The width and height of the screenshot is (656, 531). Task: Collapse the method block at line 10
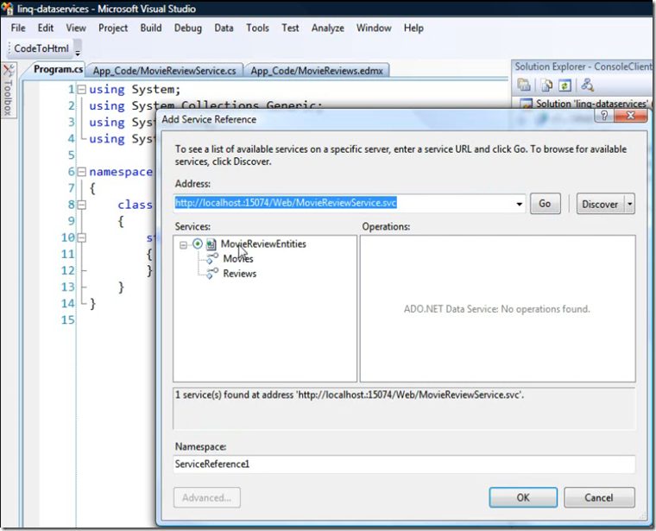pyautogui.click(x=82, y=237)
